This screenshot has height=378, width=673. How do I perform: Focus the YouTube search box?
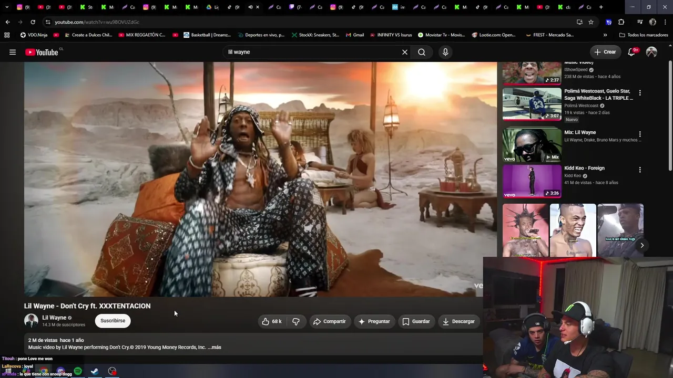[x=313, y=52]
